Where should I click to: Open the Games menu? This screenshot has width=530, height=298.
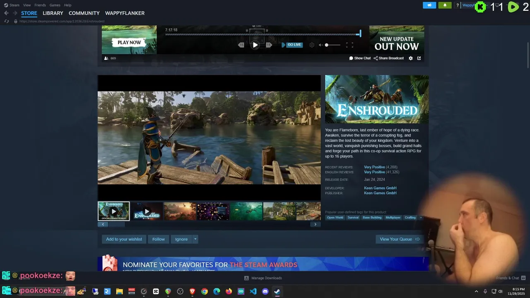pos(55,5)
